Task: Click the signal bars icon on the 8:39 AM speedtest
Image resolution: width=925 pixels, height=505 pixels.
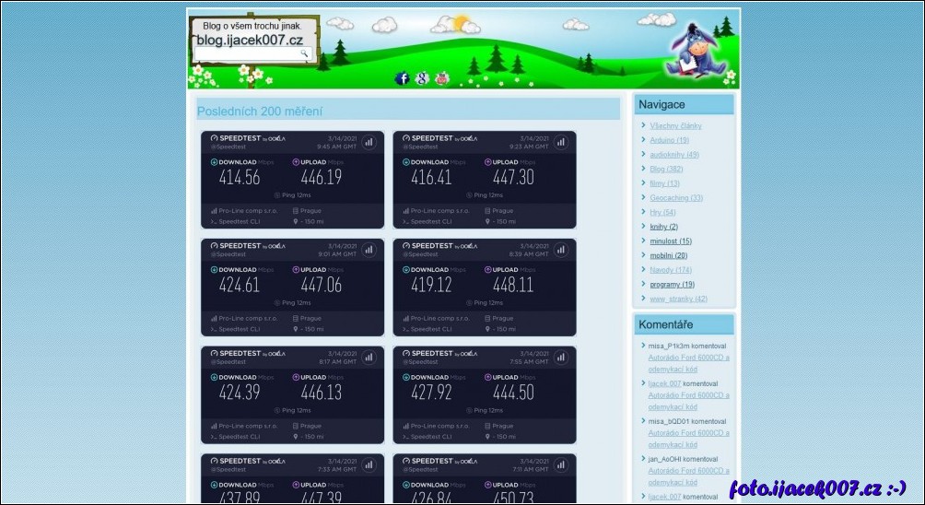Action: click(x=560, y=250)
